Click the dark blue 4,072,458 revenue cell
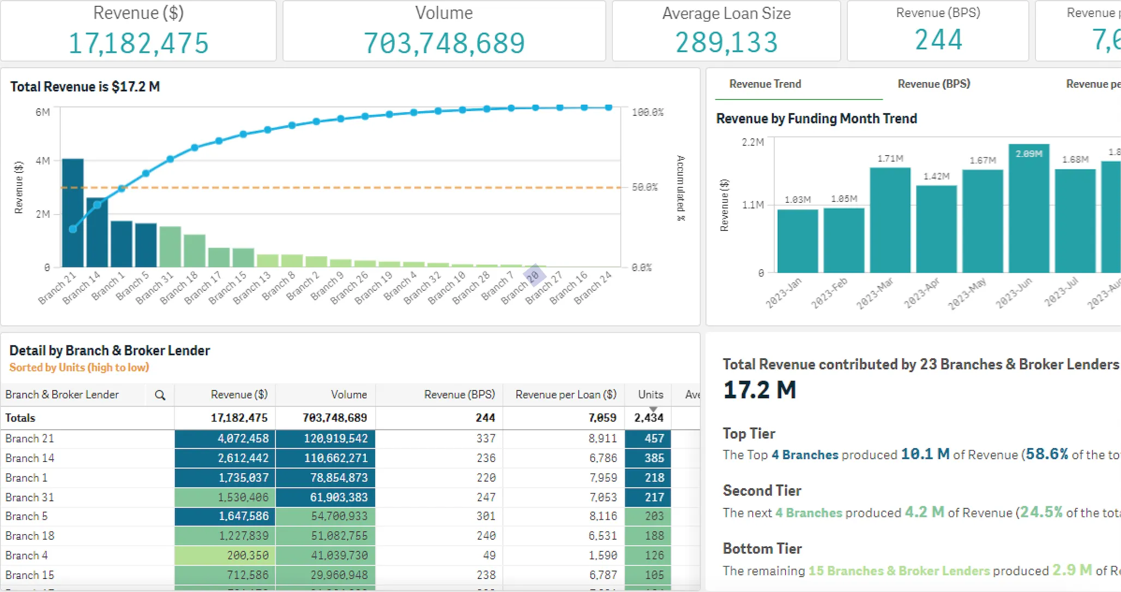The height and width of the screenshot is (592, 1121). click(x=225, y=438)
